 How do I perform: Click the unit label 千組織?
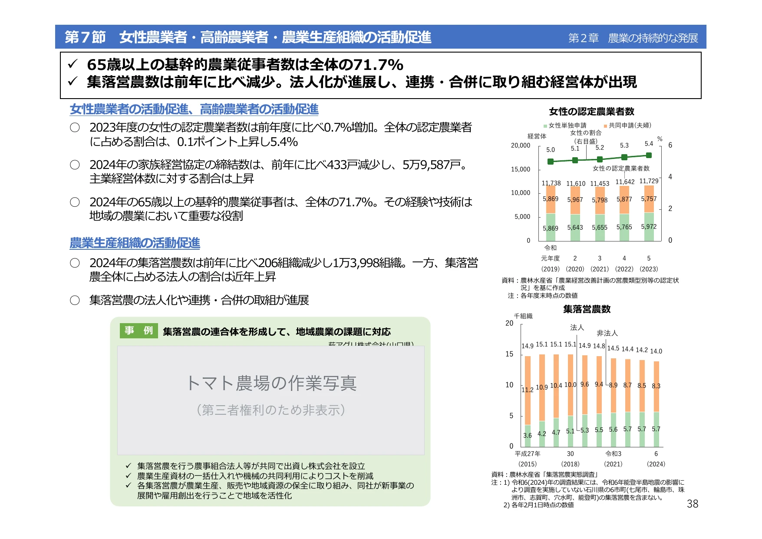tap(523, 316)
